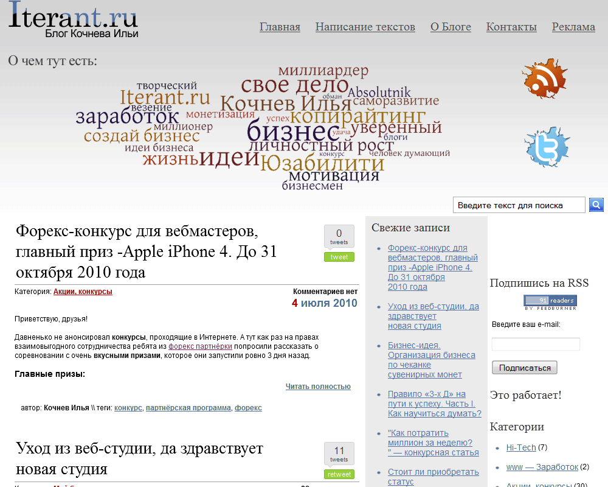Follow the форекс партнёрки link
608x487 pixels.
200,346
